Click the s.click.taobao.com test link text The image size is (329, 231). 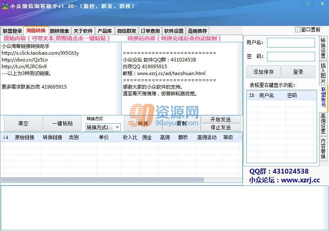pos(40,53)
